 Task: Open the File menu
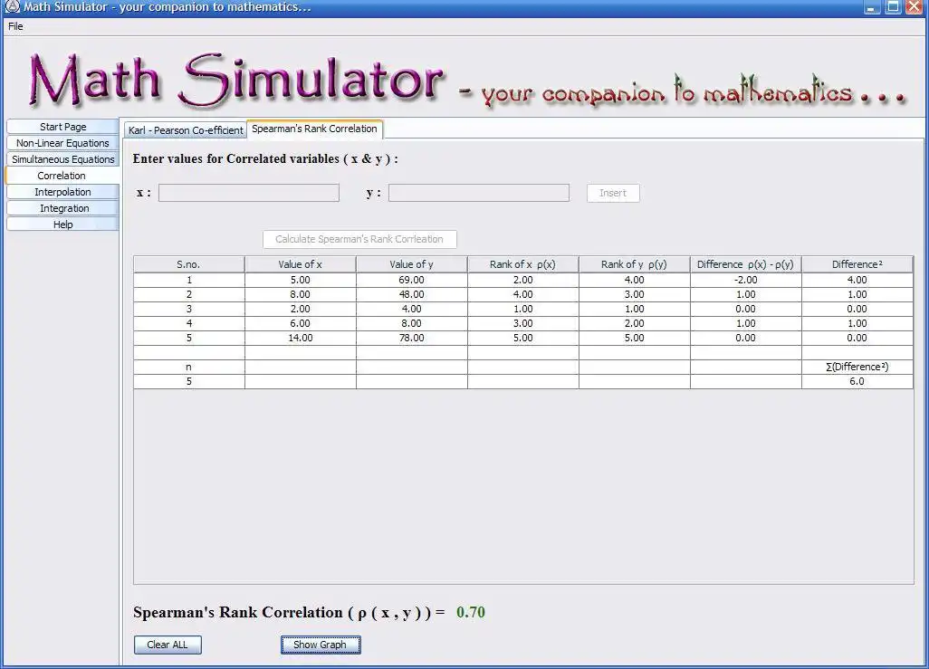(x=16, y=26)
